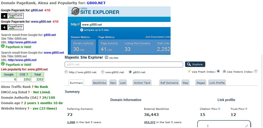This screenshot has height=128, width=263.
Task: Open the New tab
Action: tap(113, 83)
